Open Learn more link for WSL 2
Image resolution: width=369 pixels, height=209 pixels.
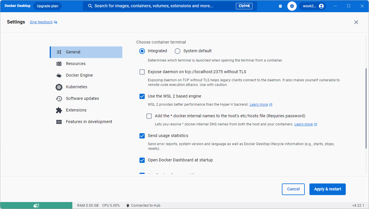point(259,105)
